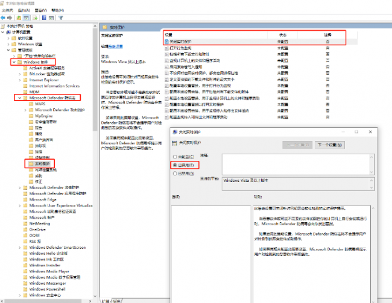Sort by the 注释 column header
The image size is (392, 303).
click(327, 35)
